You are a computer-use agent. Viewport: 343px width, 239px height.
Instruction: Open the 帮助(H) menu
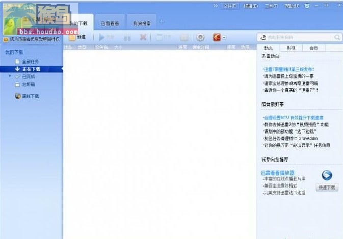tap(292, 6)
